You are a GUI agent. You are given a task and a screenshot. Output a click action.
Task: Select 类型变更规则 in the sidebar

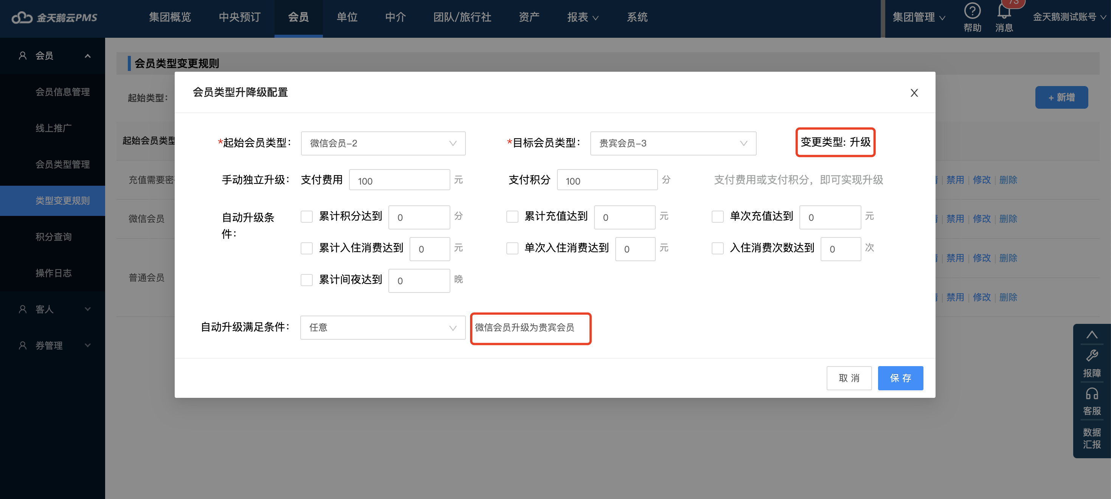[x=53, y=201]
